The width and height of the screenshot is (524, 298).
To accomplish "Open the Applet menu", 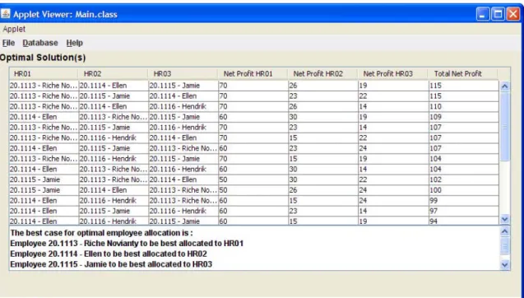I will 14,29.
